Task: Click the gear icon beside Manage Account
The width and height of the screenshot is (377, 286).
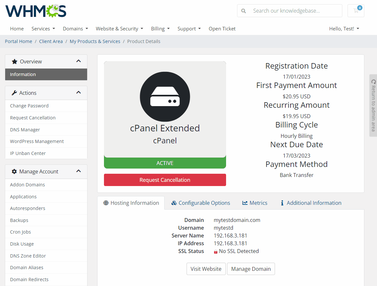Action: click(14, 171)
